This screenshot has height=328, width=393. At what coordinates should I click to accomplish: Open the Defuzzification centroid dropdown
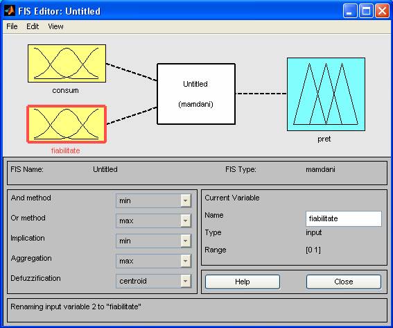(153, 281)
